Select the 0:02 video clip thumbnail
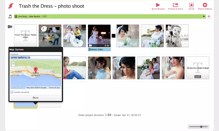The height and width of the screenshot is (131, 219). pyautogui.click(x=99, y=36)
